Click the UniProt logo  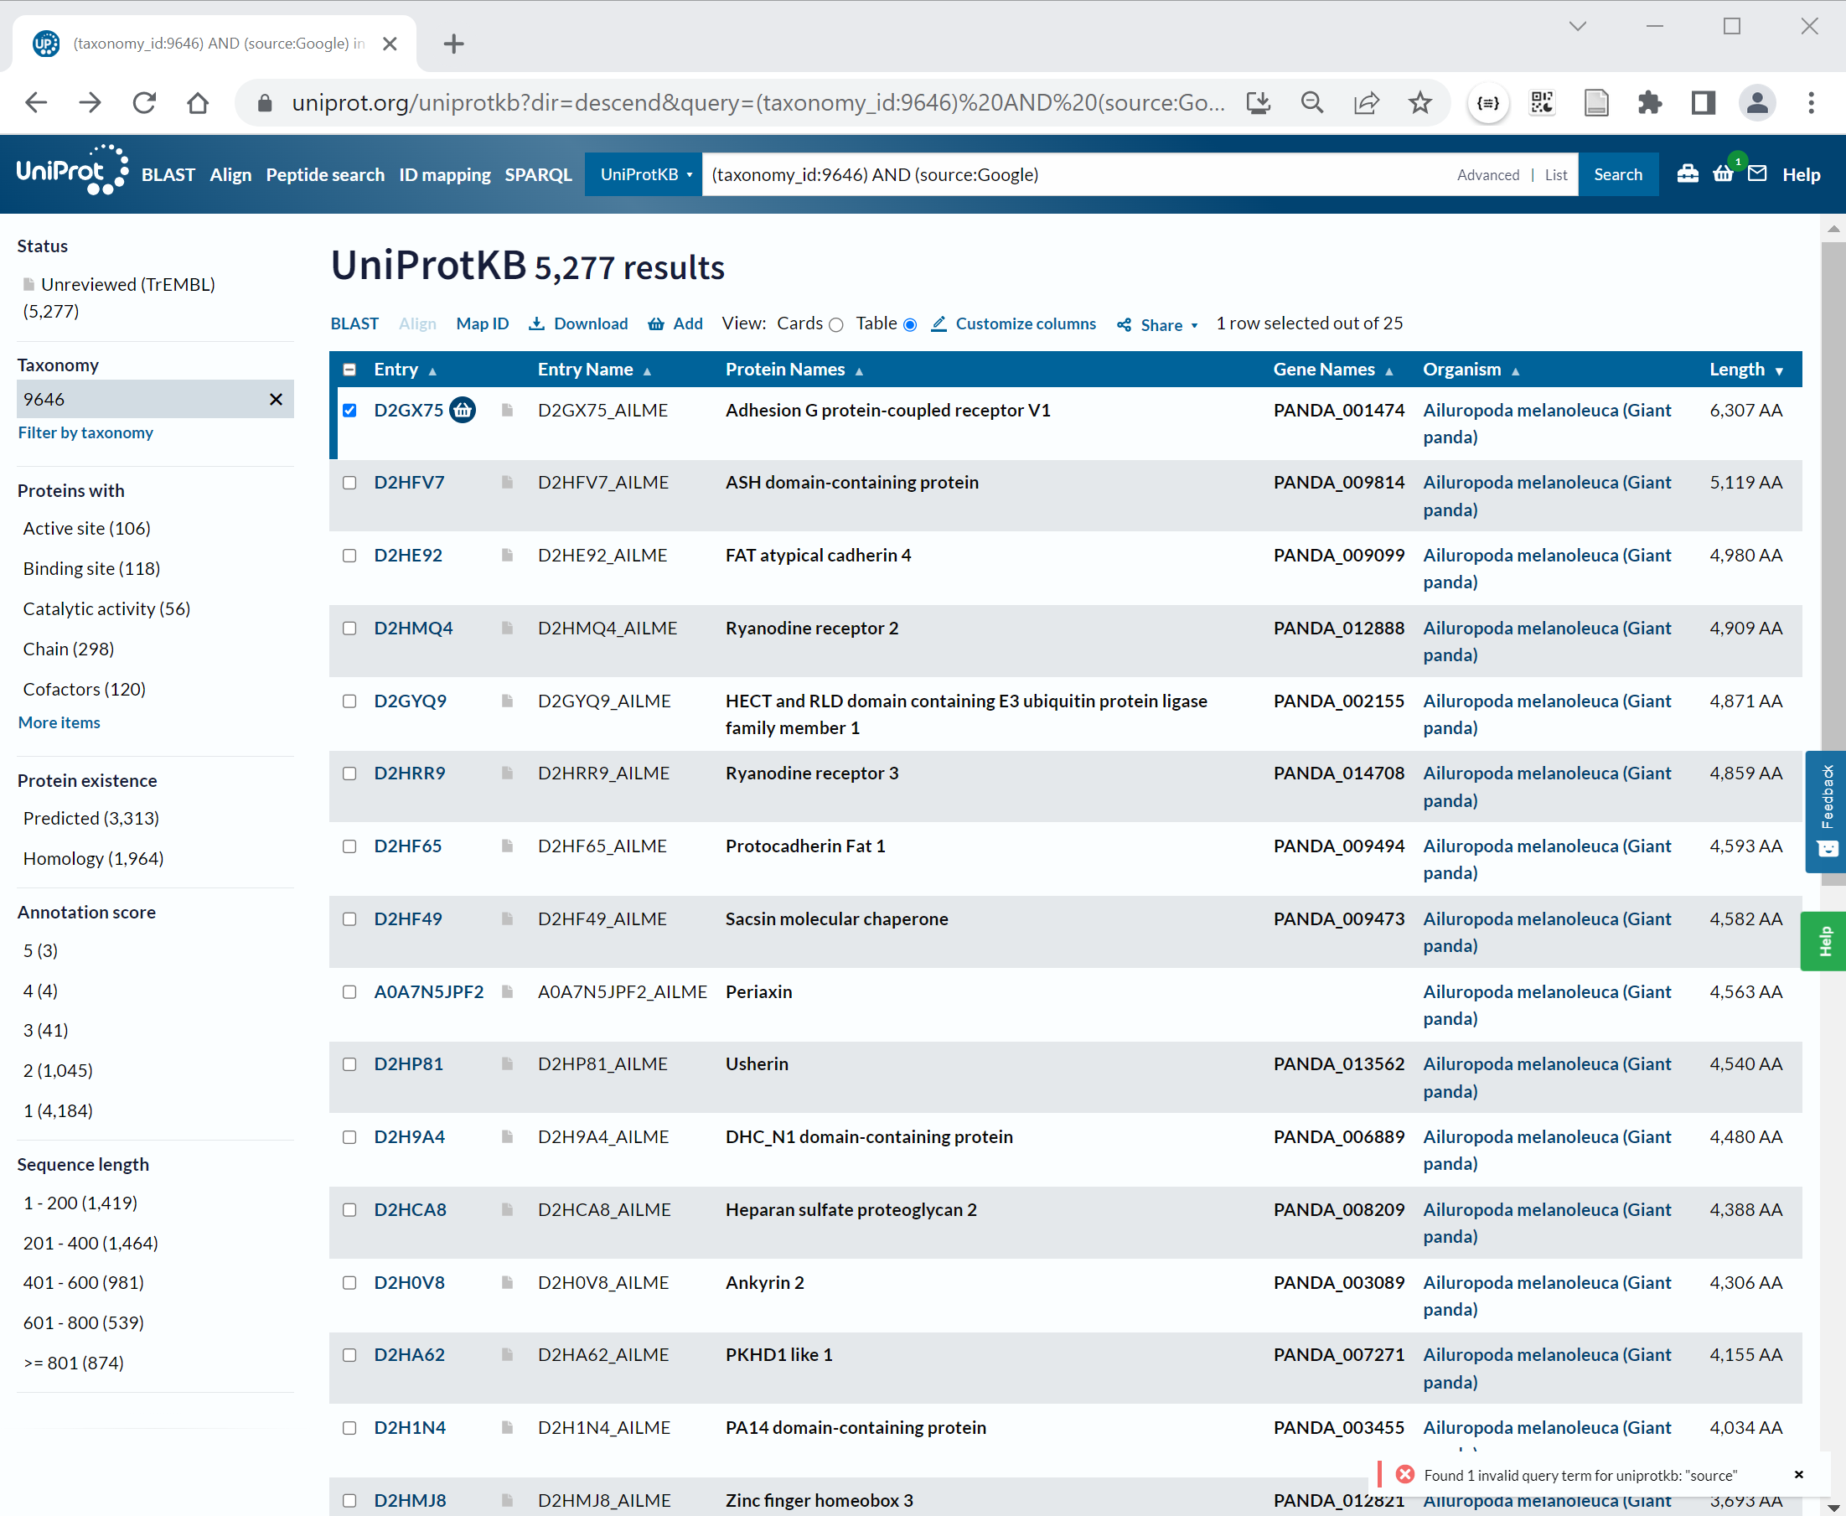(71, 170)
